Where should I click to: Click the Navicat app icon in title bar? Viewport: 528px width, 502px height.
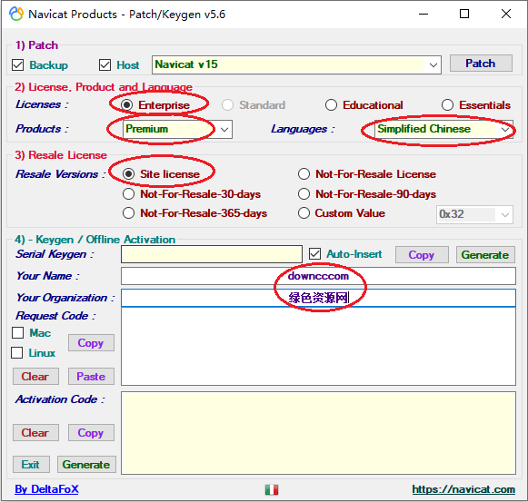pyautogui.click(x=16, y=15)
